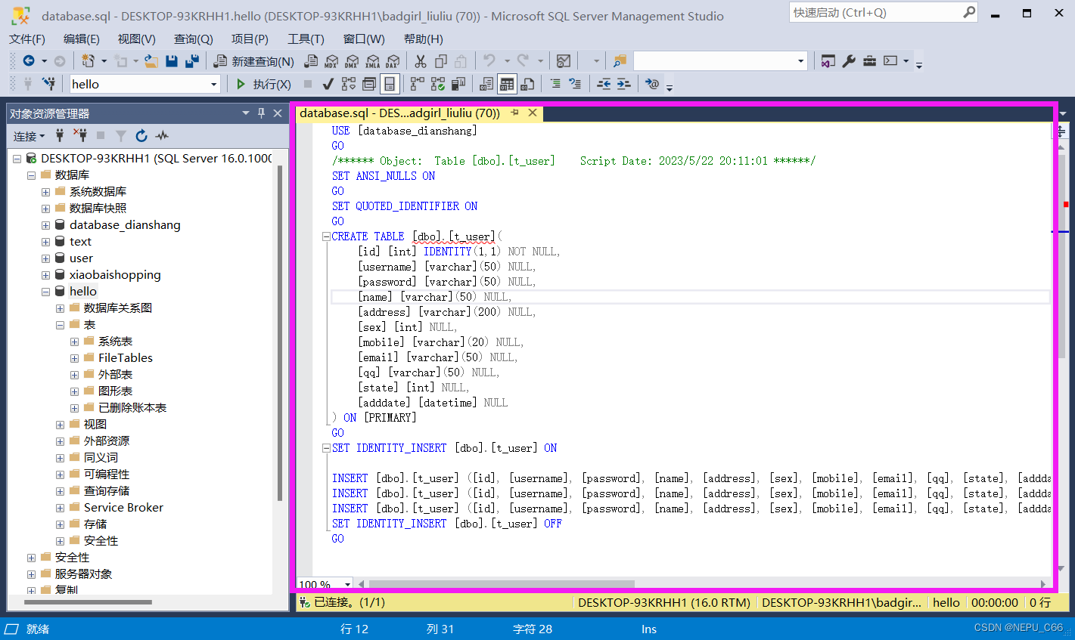Screen dimensions: 1075x640
Task: Click the Save All disks icon
Action: tap(192, 61)
